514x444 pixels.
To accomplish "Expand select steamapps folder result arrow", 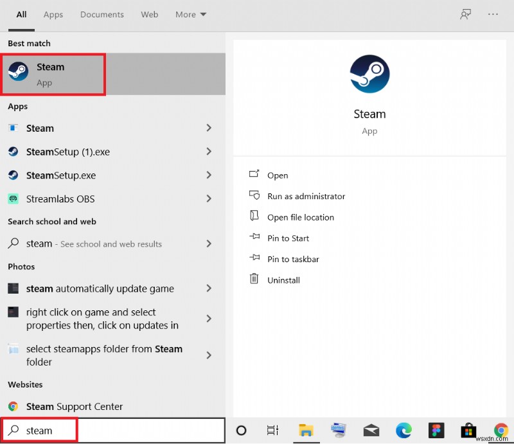I will [x=209, y=355].
